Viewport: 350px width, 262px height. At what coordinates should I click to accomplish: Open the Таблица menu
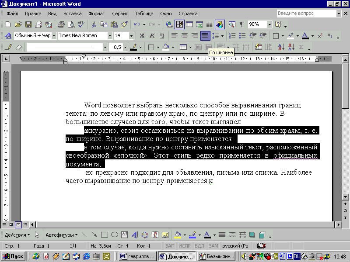tap(144, 14)
